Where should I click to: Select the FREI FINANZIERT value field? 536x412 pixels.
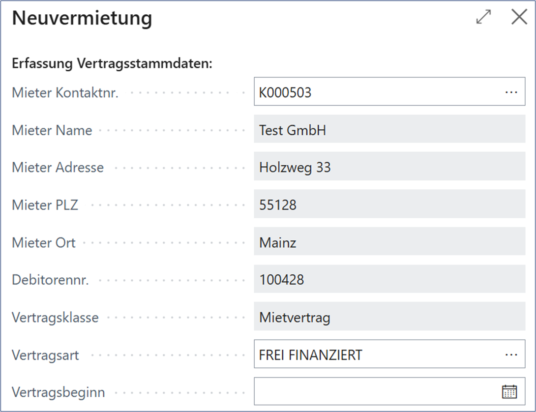(344, 355)
